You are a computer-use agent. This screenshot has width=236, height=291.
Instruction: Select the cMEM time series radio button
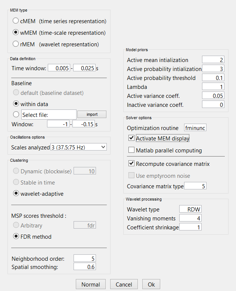point(16,21)
